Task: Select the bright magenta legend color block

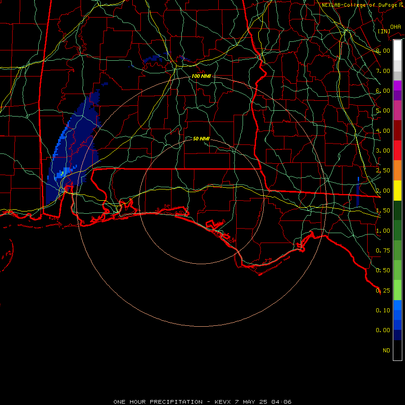Action: pos(397,85)
